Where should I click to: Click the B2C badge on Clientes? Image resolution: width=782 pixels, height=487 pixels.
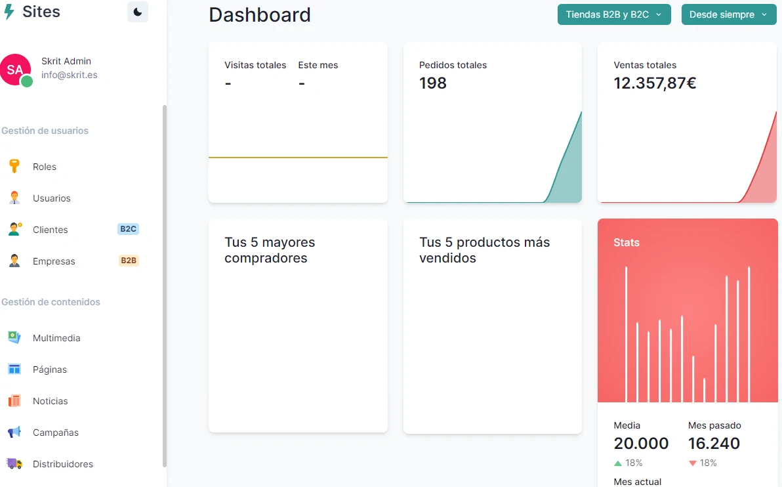[128, 229]
